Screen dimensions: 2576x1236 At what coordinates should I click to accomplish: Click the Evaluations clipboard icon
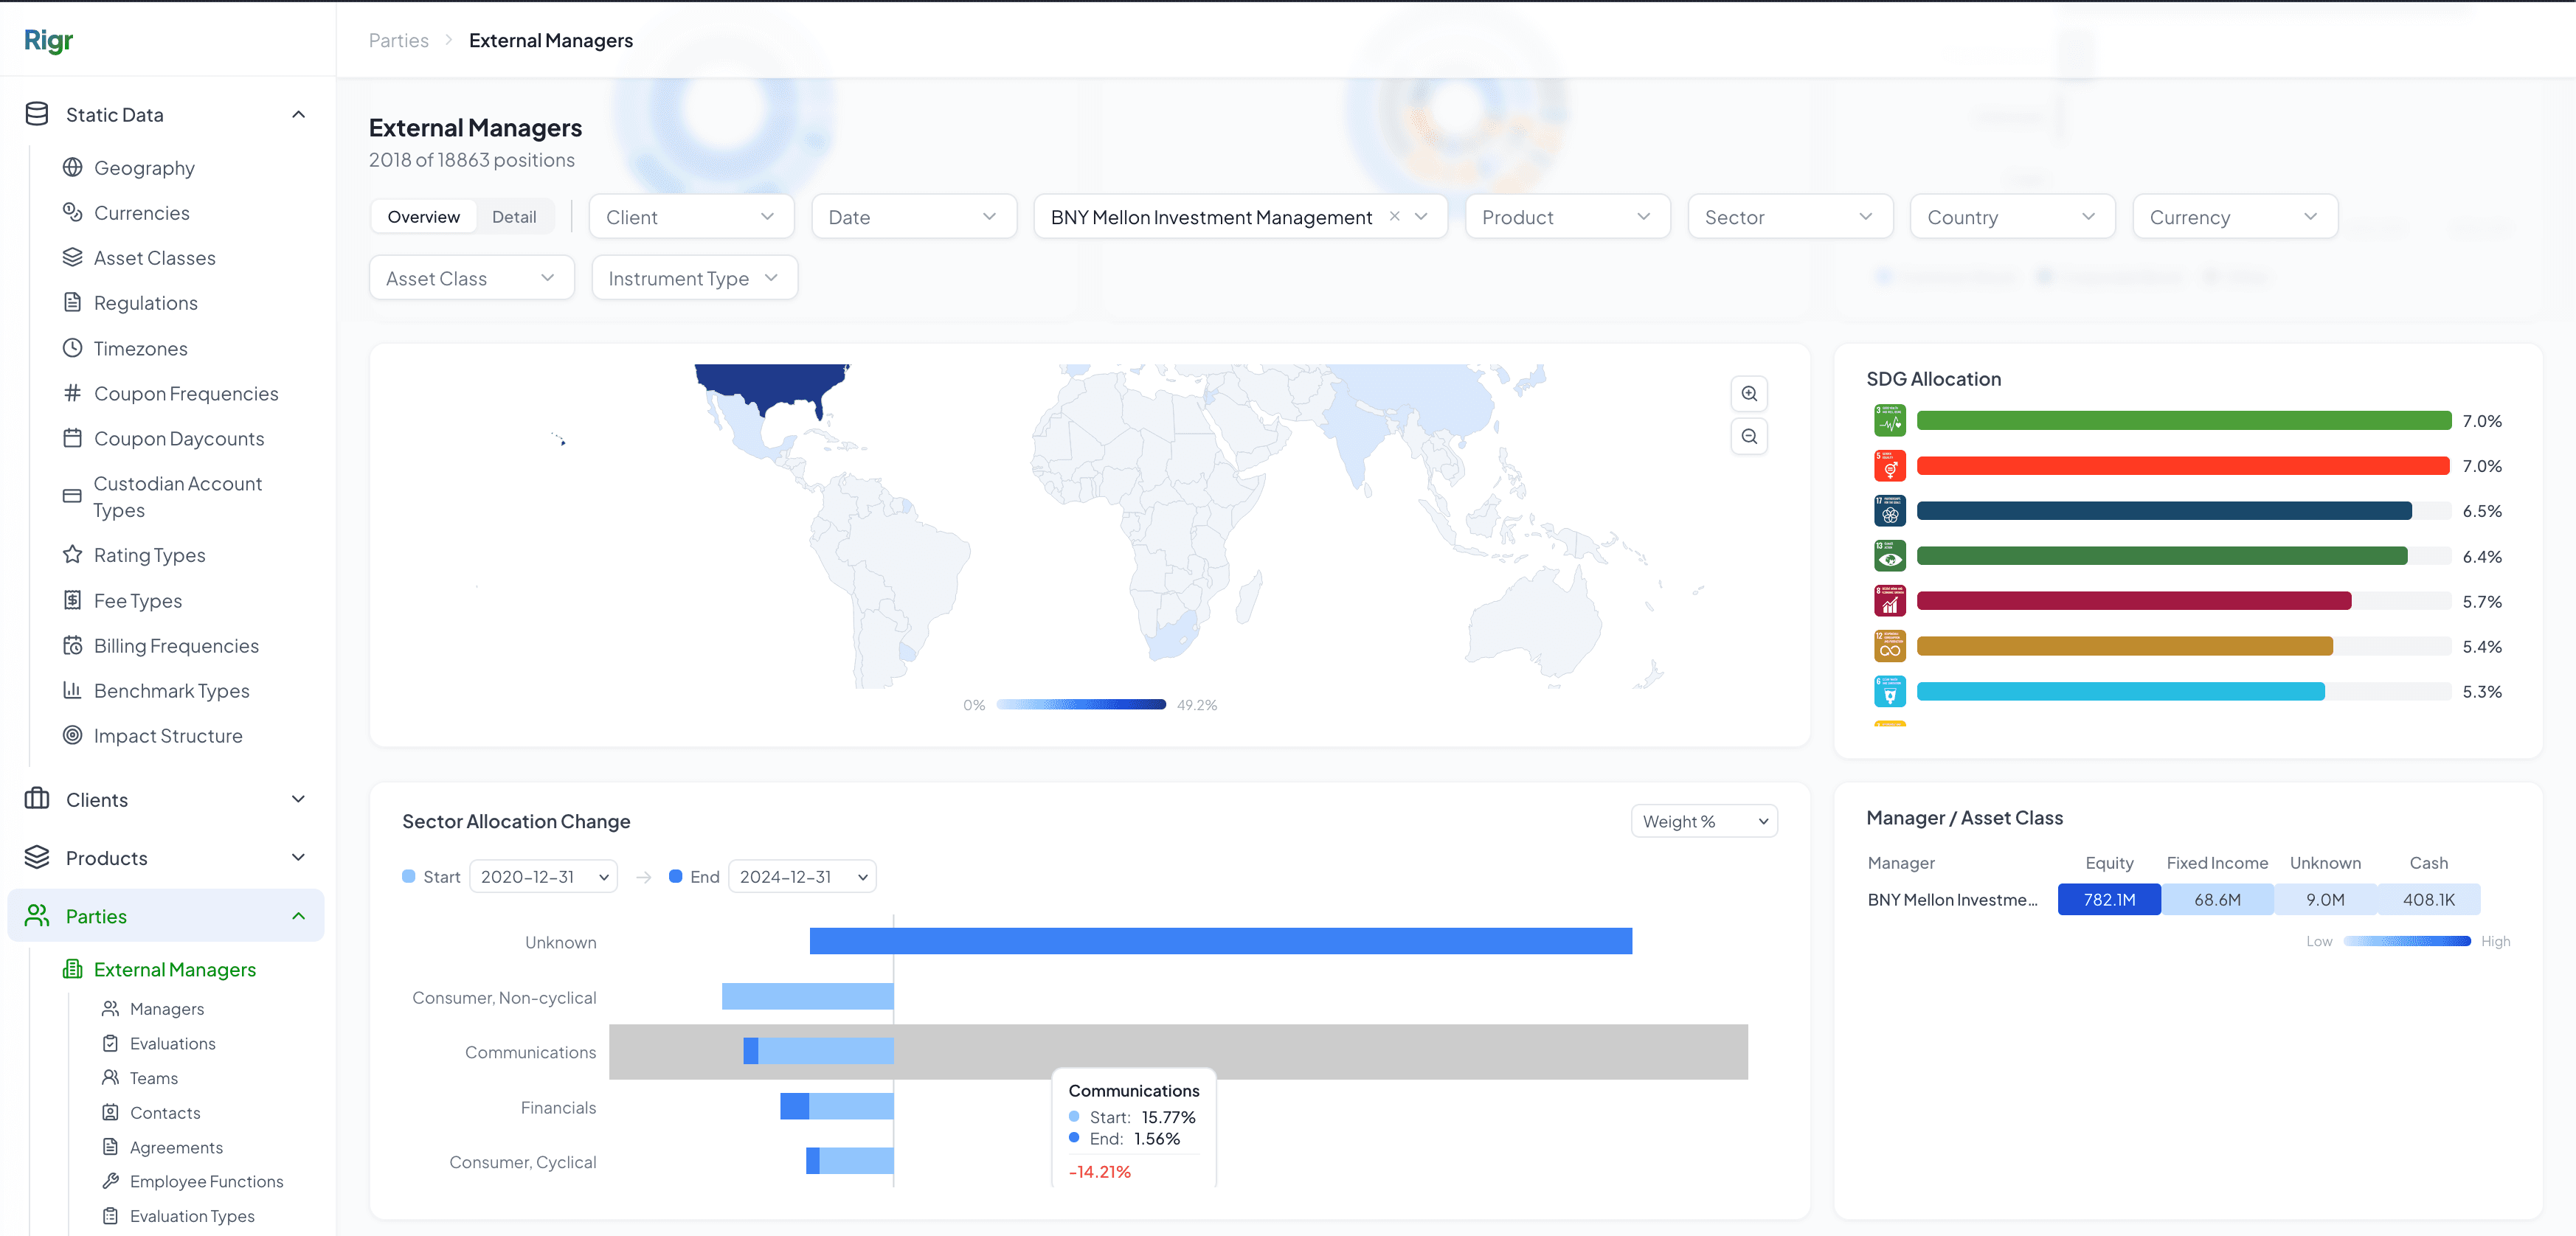coord(111,1043)
